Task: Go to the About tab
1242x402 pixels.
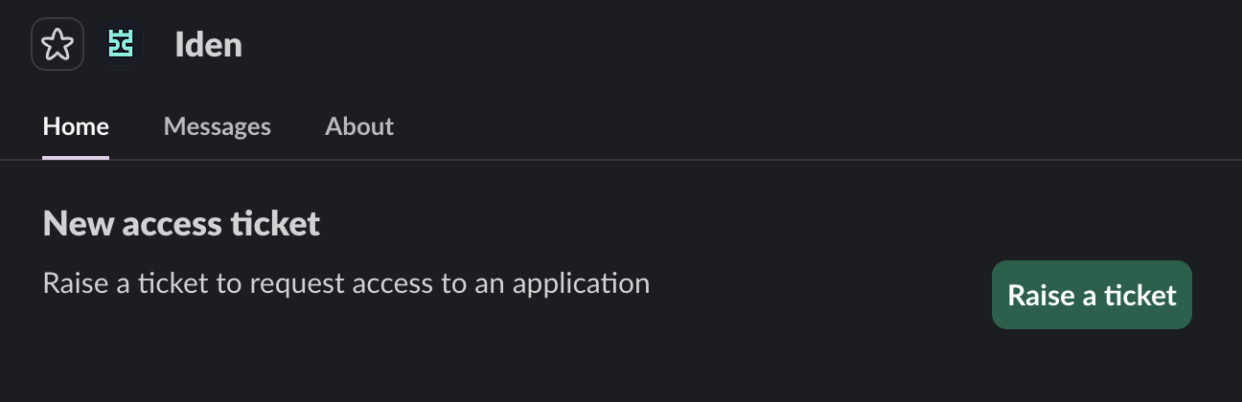Action: [x=359, y=126]
